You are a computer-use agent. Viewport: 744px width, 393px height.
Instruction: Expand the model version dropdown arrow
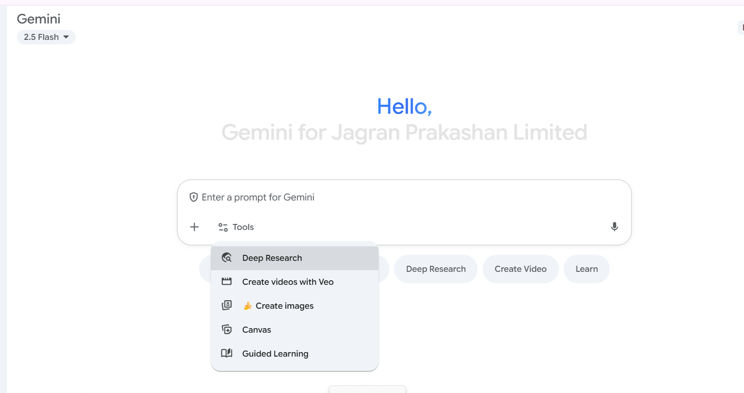[66, 36]
